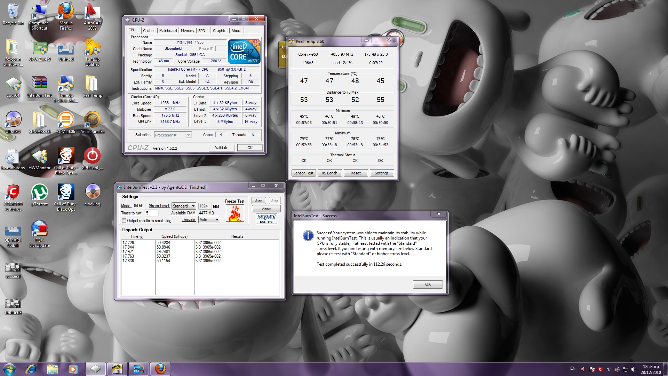Switch to the Memory tab in CPU-Z

(x=188, y=31)
